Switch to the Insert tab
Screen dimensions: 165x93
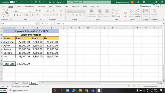click(19, 6)
